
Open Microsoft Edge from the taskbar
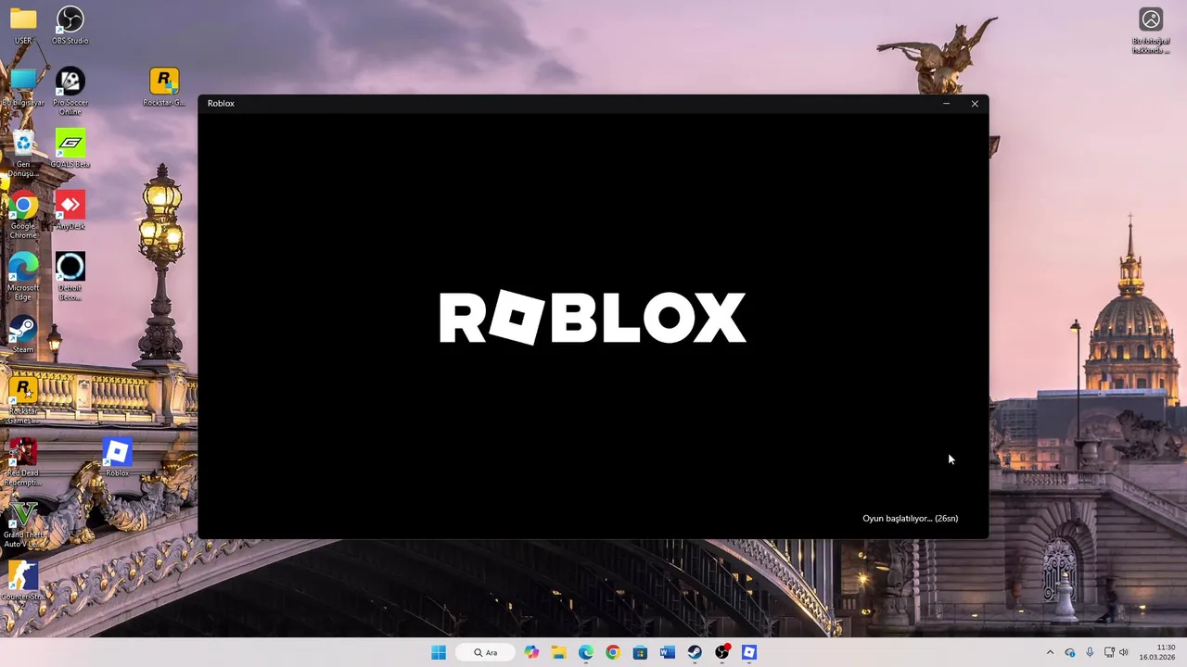pos(586,652)
